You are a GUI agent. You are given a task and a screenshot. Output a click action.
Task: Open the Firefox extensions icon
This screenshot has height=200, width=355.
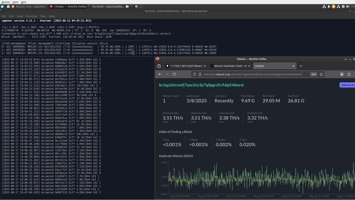[349, 74]
